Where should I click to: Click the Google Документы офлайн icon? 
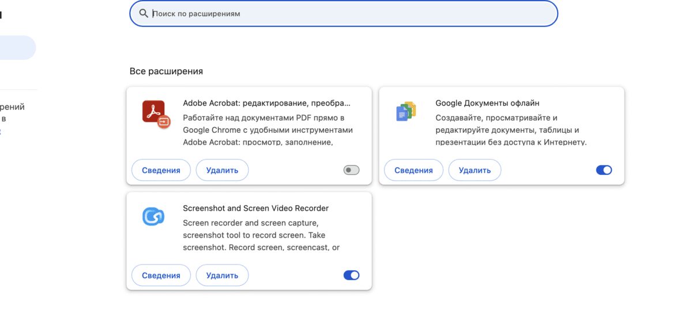pyautogui.click(x=406, y=112)
